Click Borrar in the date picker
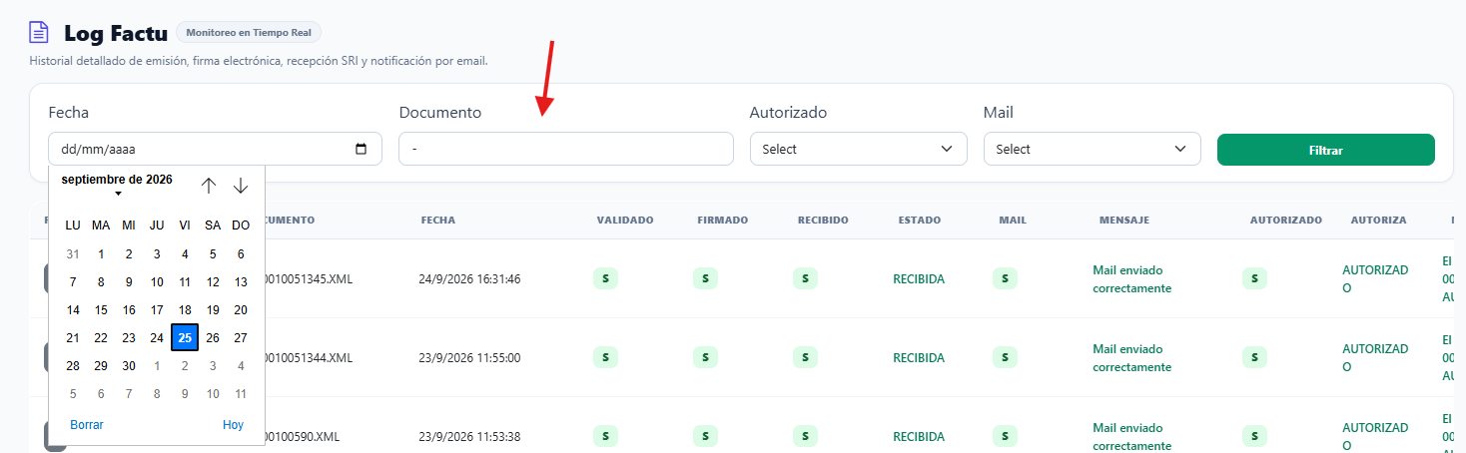 point(87,425)
